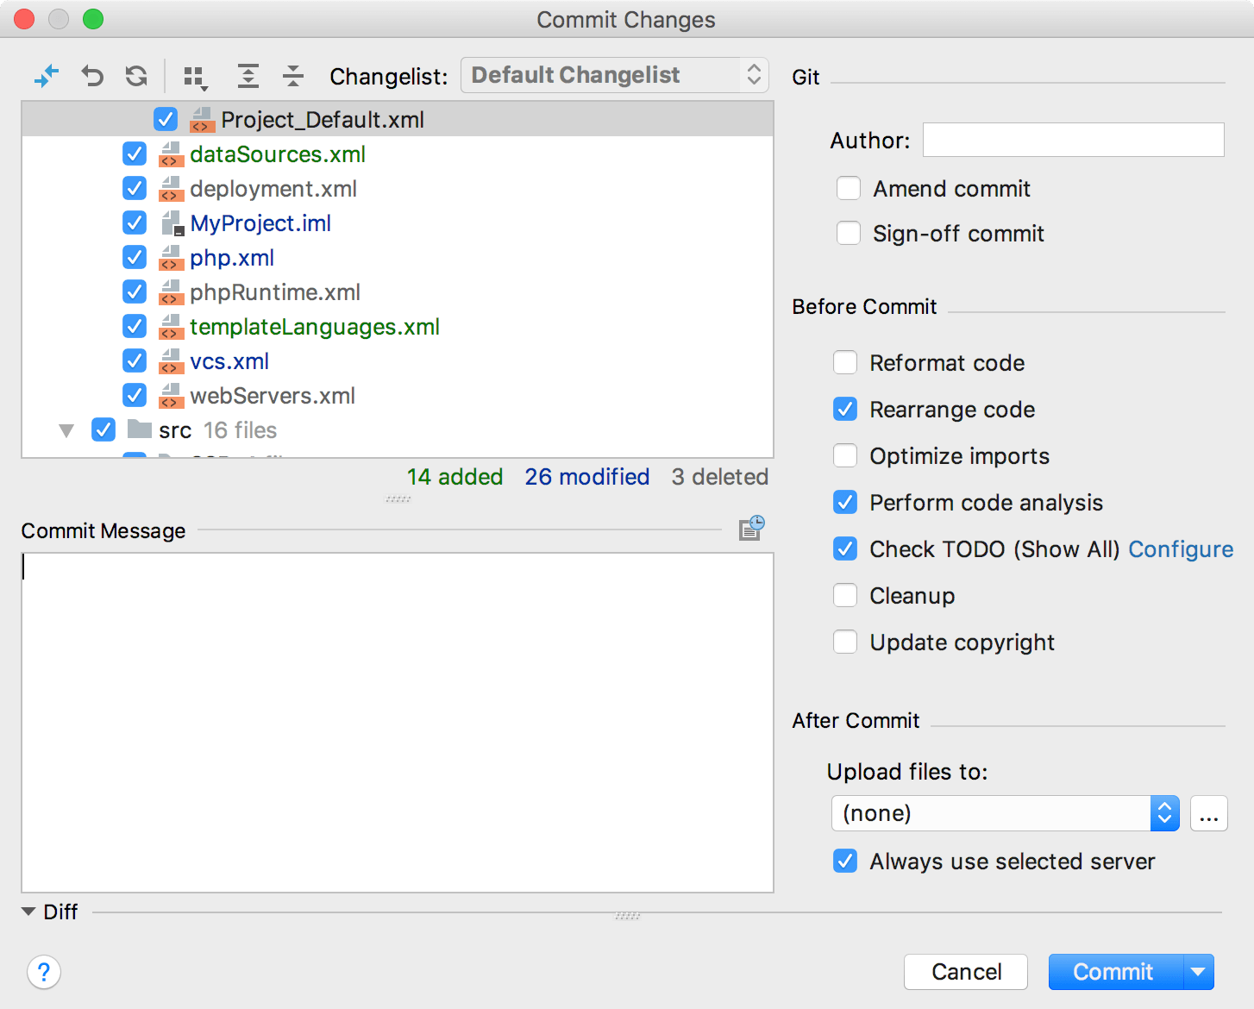
Task: Open the commit message history icon
Action: (751, 528)
